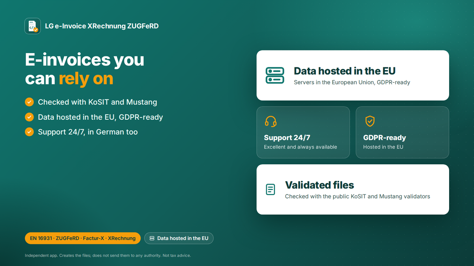Viewport: 474px width, 266px height.
Task: Click the bottom 'Data hosted in the EU' pill
Action: tap(179, 238)
